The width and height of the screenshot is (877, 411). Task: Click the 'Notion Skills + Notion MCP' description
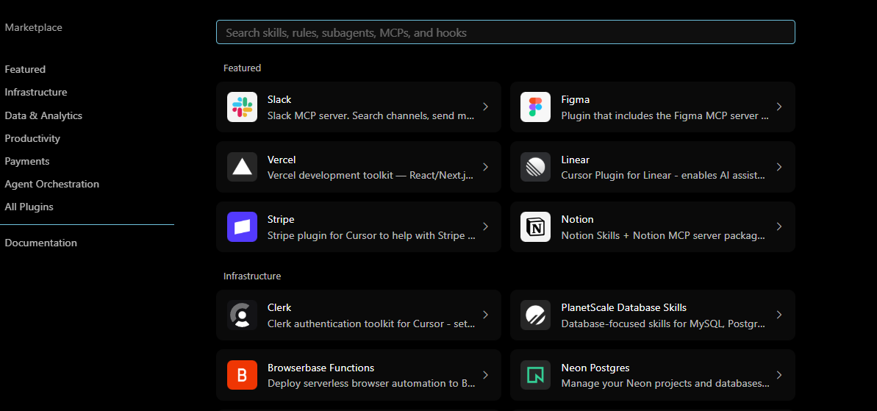[663, 235]
